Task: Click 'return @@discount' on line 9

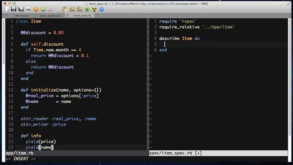Action: tap(52, 67)
